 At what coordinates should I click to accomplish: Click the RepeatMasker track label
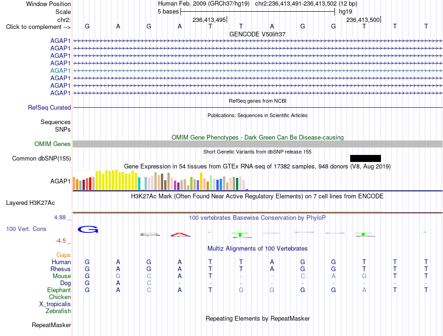coord(51,325)
